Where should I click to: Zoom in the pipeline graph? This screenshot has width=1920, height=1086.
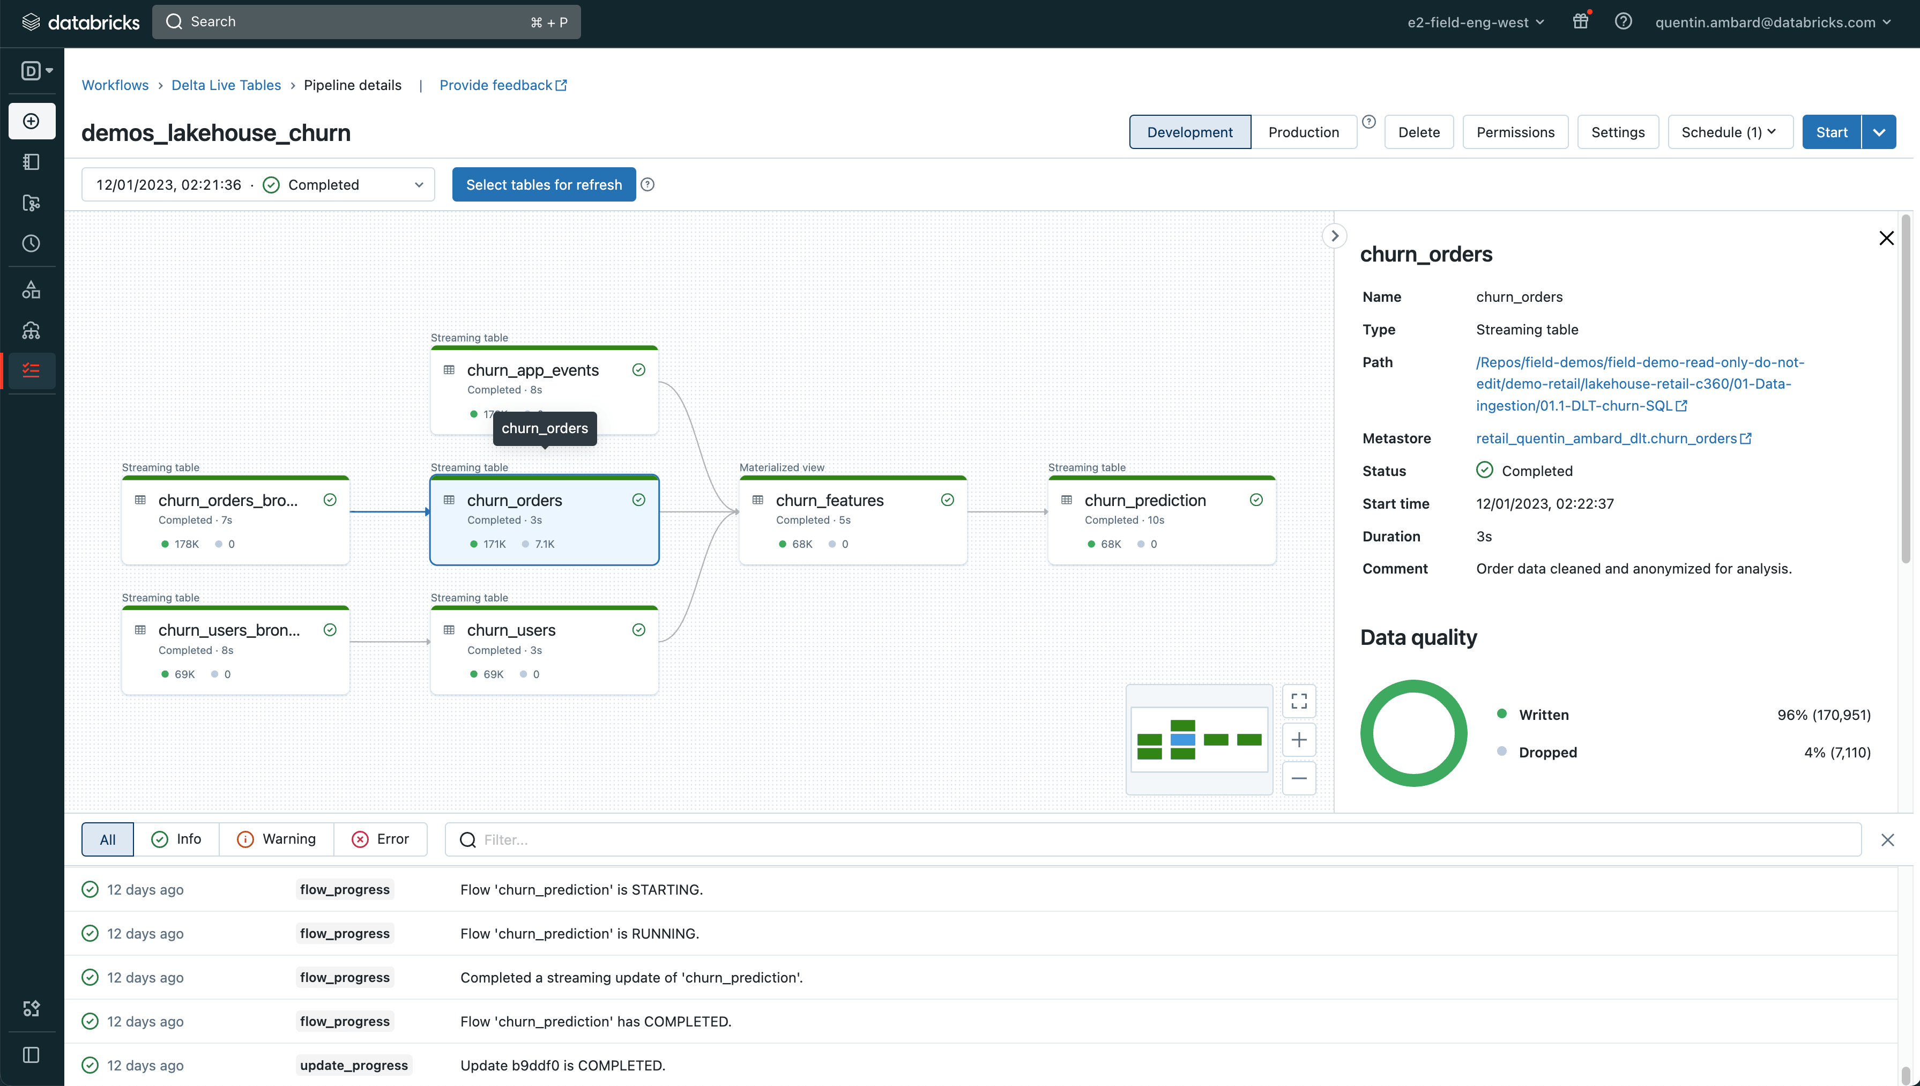pos(1299,739)
